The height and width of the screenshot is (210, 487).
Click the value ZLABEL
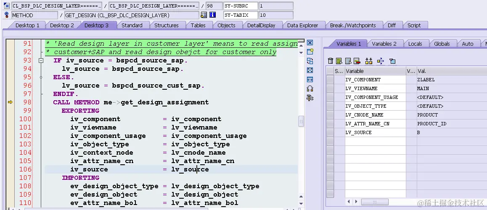(426, 80)
